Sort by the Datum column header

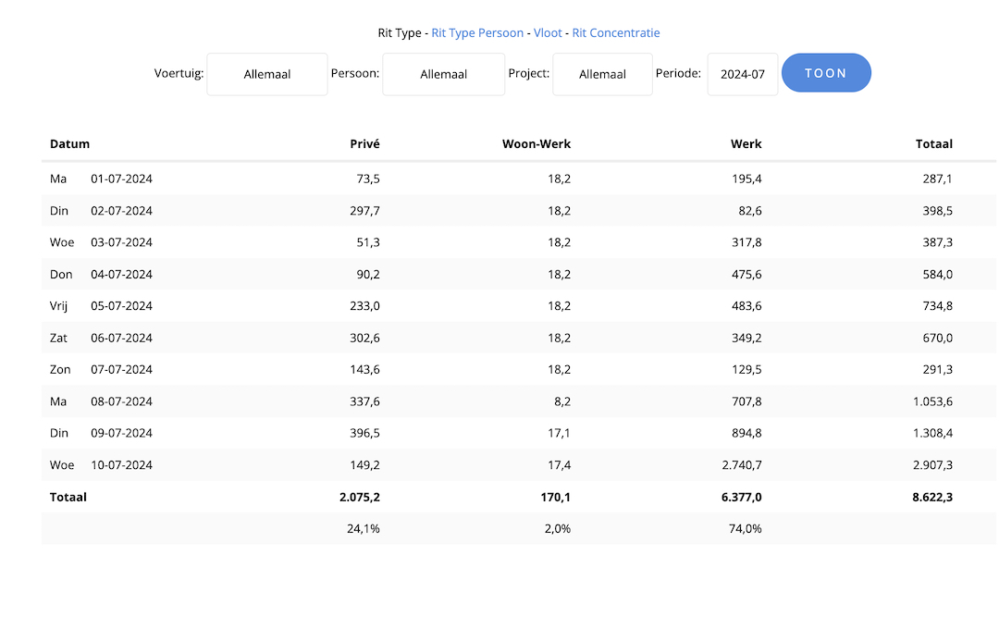pos(68,143)
